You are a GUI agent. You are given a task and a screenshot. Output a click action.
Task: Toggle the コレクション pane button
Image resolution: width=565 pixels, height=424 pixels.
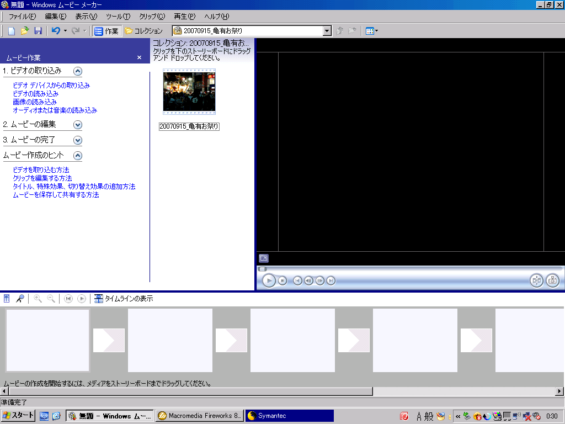coord(143,31)
